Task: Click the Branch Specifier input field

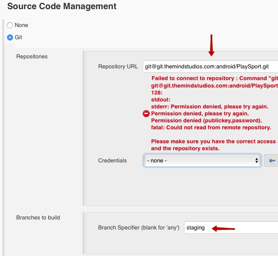Action: click(x=231, y=227)
